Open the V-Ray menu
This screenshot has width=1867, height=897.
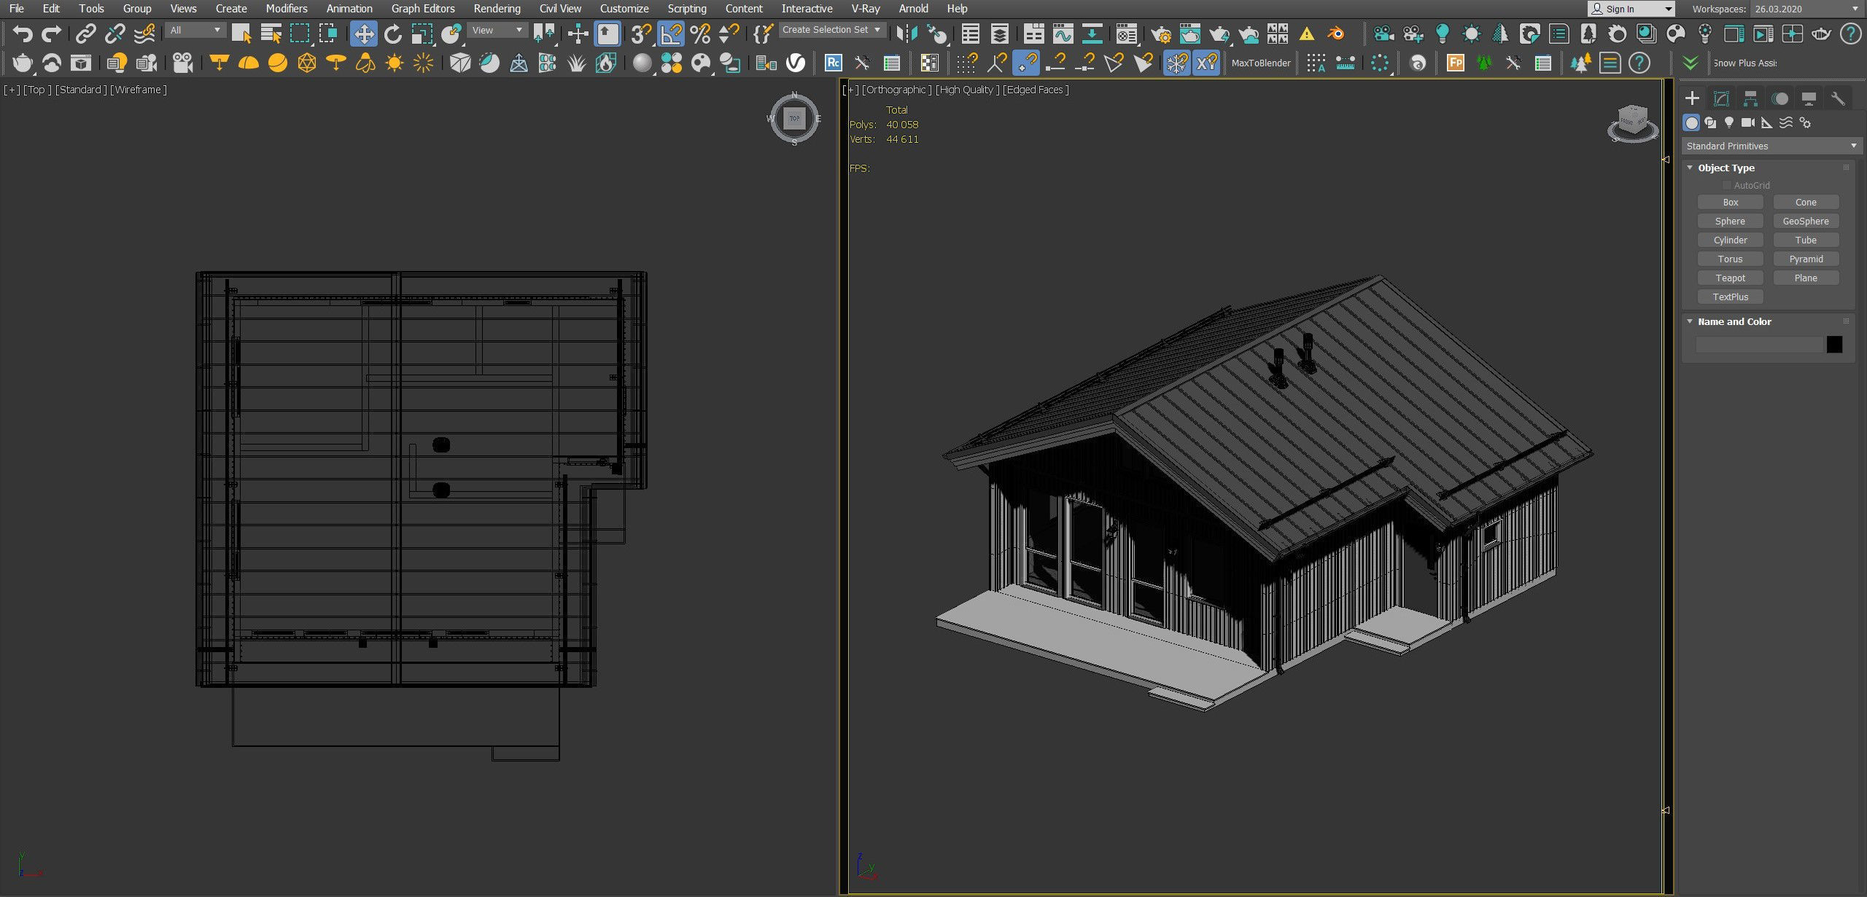pyautogui.click(x=866, y=9)
